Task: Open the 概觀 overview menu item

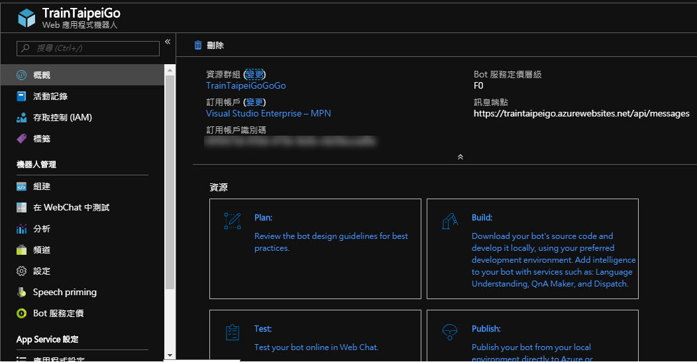Action: point(82,75)
